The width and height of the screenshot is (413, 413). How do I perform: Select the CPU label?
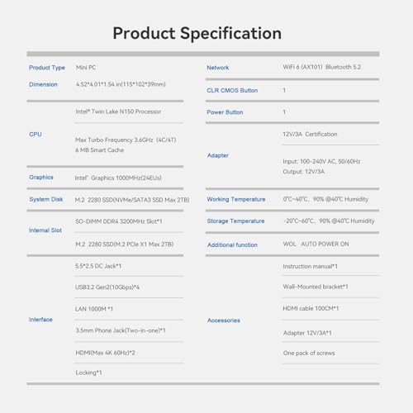[x=36, y=135]
